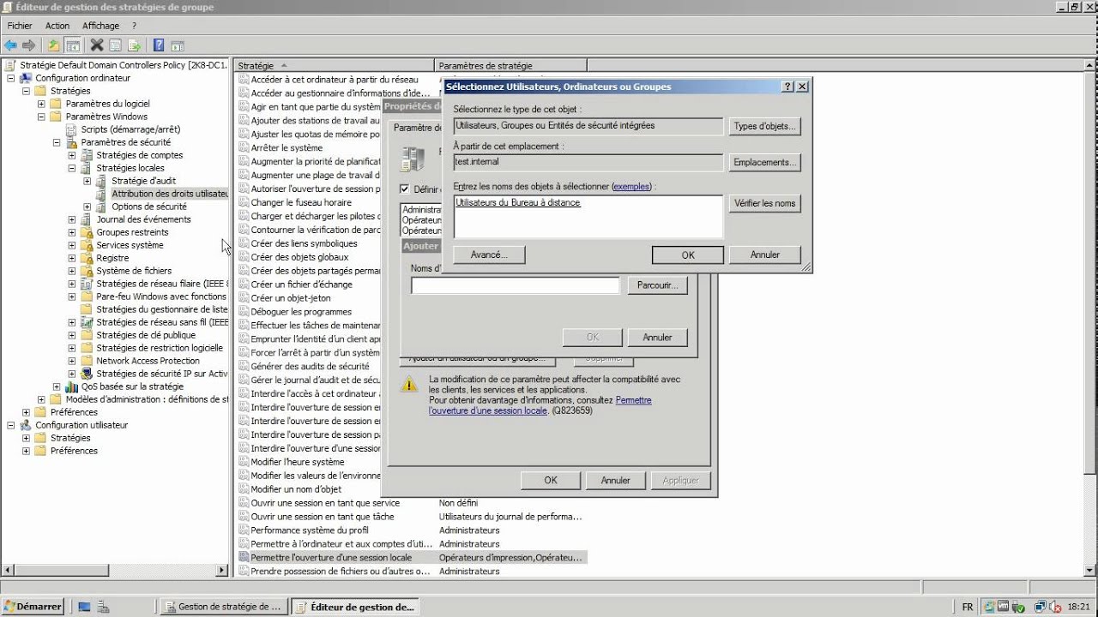This screenshot has width=1098, height=617.
Task: Click the Démarrer start button
Action: click(x=33, y=607)
